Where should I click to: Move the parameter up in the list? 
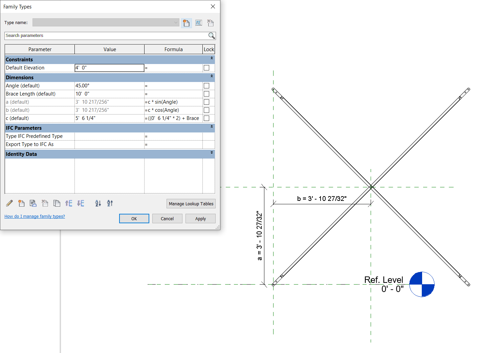(x=69, y=203)
